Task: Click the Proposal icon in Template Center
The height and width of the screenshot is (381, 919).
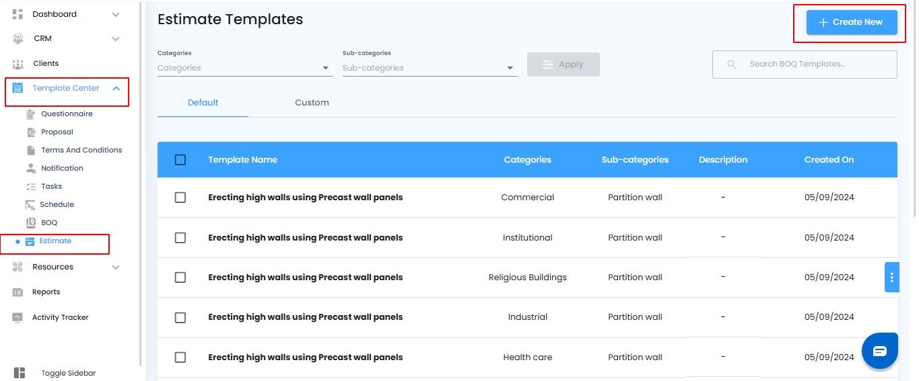Action: pos(30,132)
